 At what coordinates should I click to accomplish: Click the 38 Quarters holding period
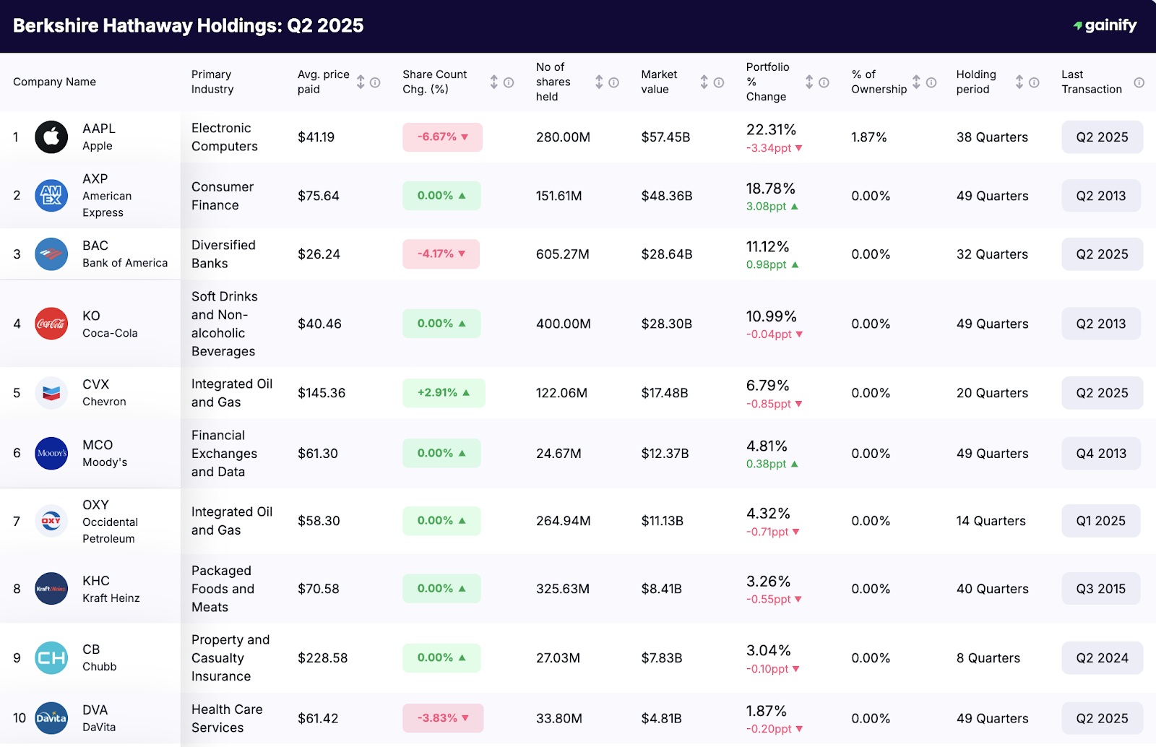pyautogui.click(x=992, y=137)
